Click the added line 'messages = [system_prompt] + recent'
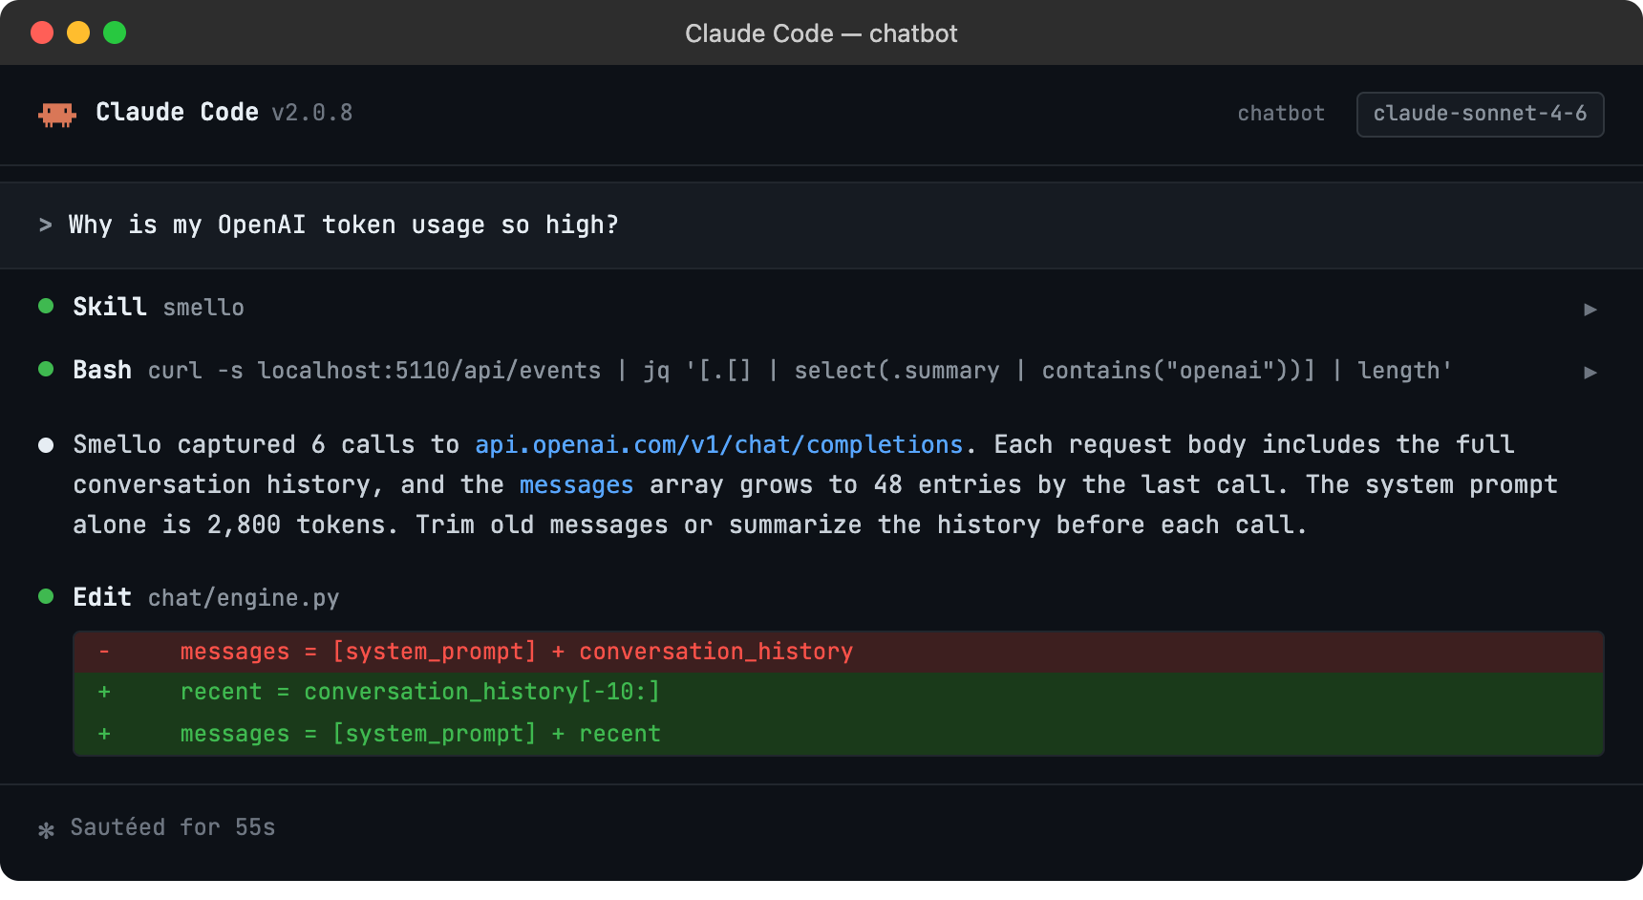This screenshot has height=900, width=1643. coord(839,734)
